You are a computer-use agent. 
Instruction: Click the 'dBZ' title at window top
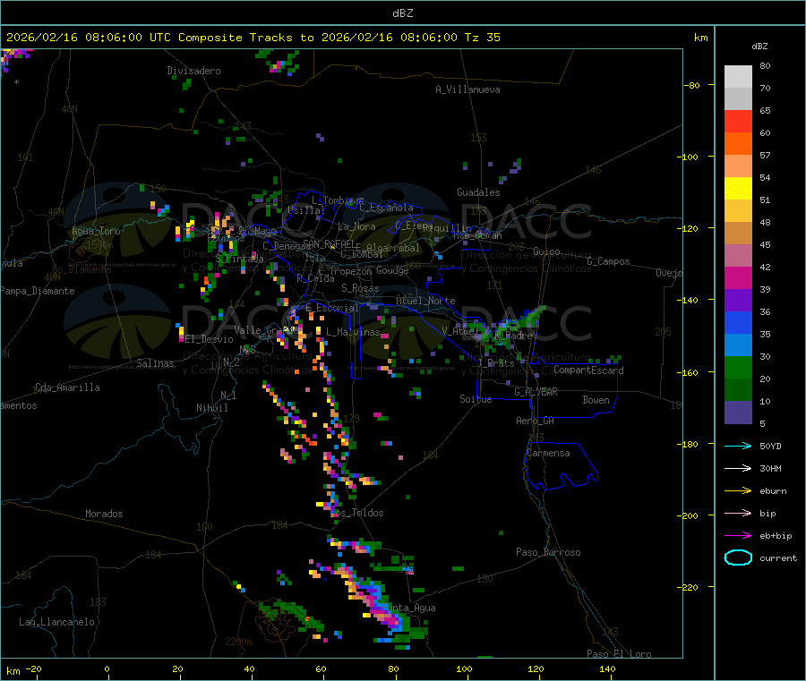click(403, 13)
